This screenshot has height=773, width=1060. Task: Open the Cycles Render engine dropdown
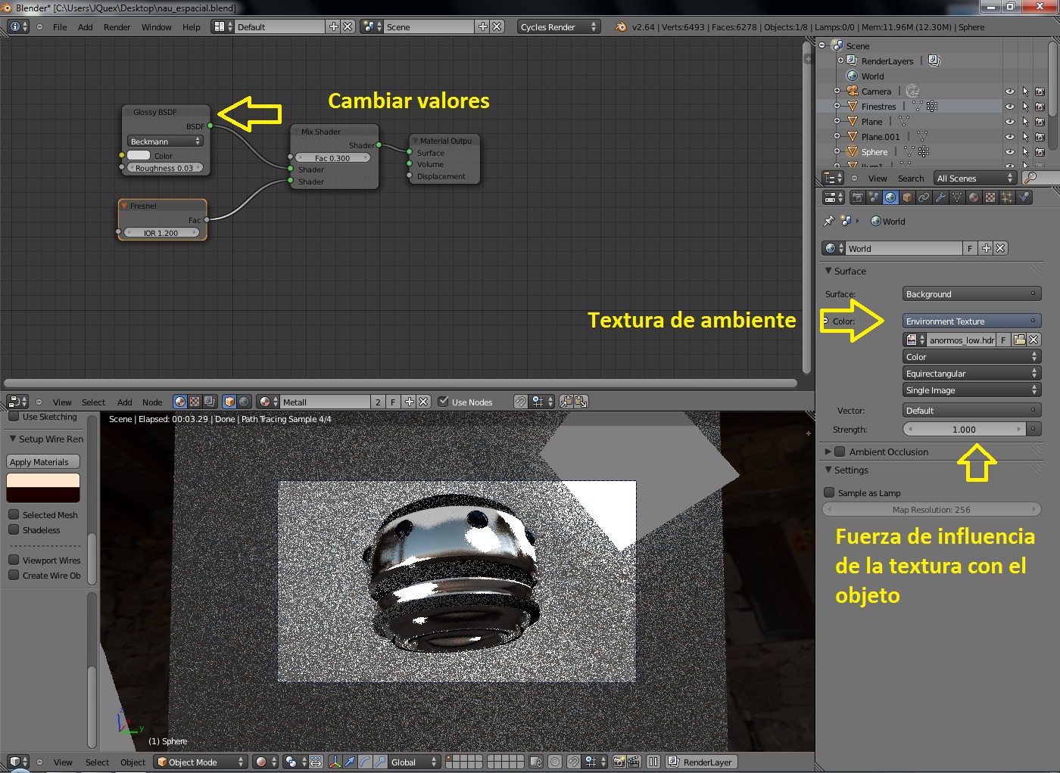(558, 26)
